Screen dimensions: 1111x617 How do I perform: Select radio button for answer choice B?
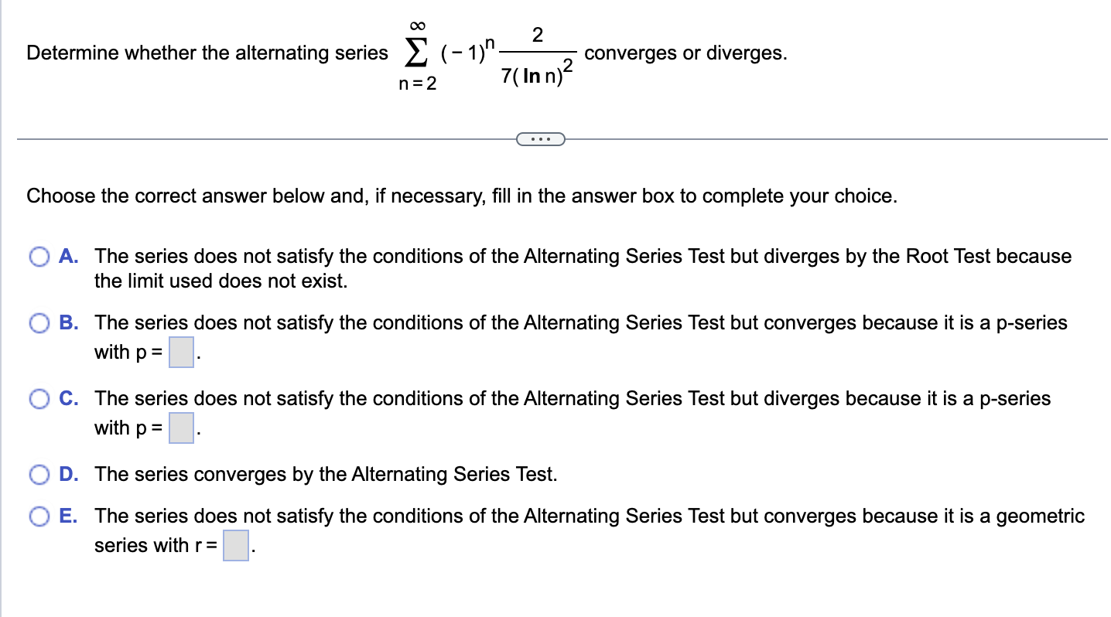(38, 323)
